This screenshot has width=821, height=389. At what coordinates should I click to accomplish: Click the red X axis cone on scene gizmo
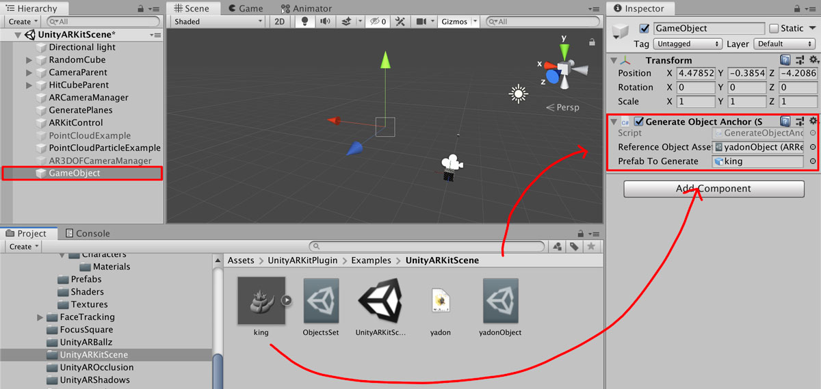[x=549, y=65]
